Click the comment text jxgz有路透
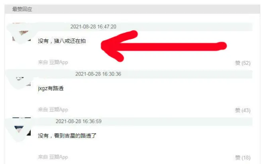This screenshot has height=164, width=263. (x=51, y=88)
